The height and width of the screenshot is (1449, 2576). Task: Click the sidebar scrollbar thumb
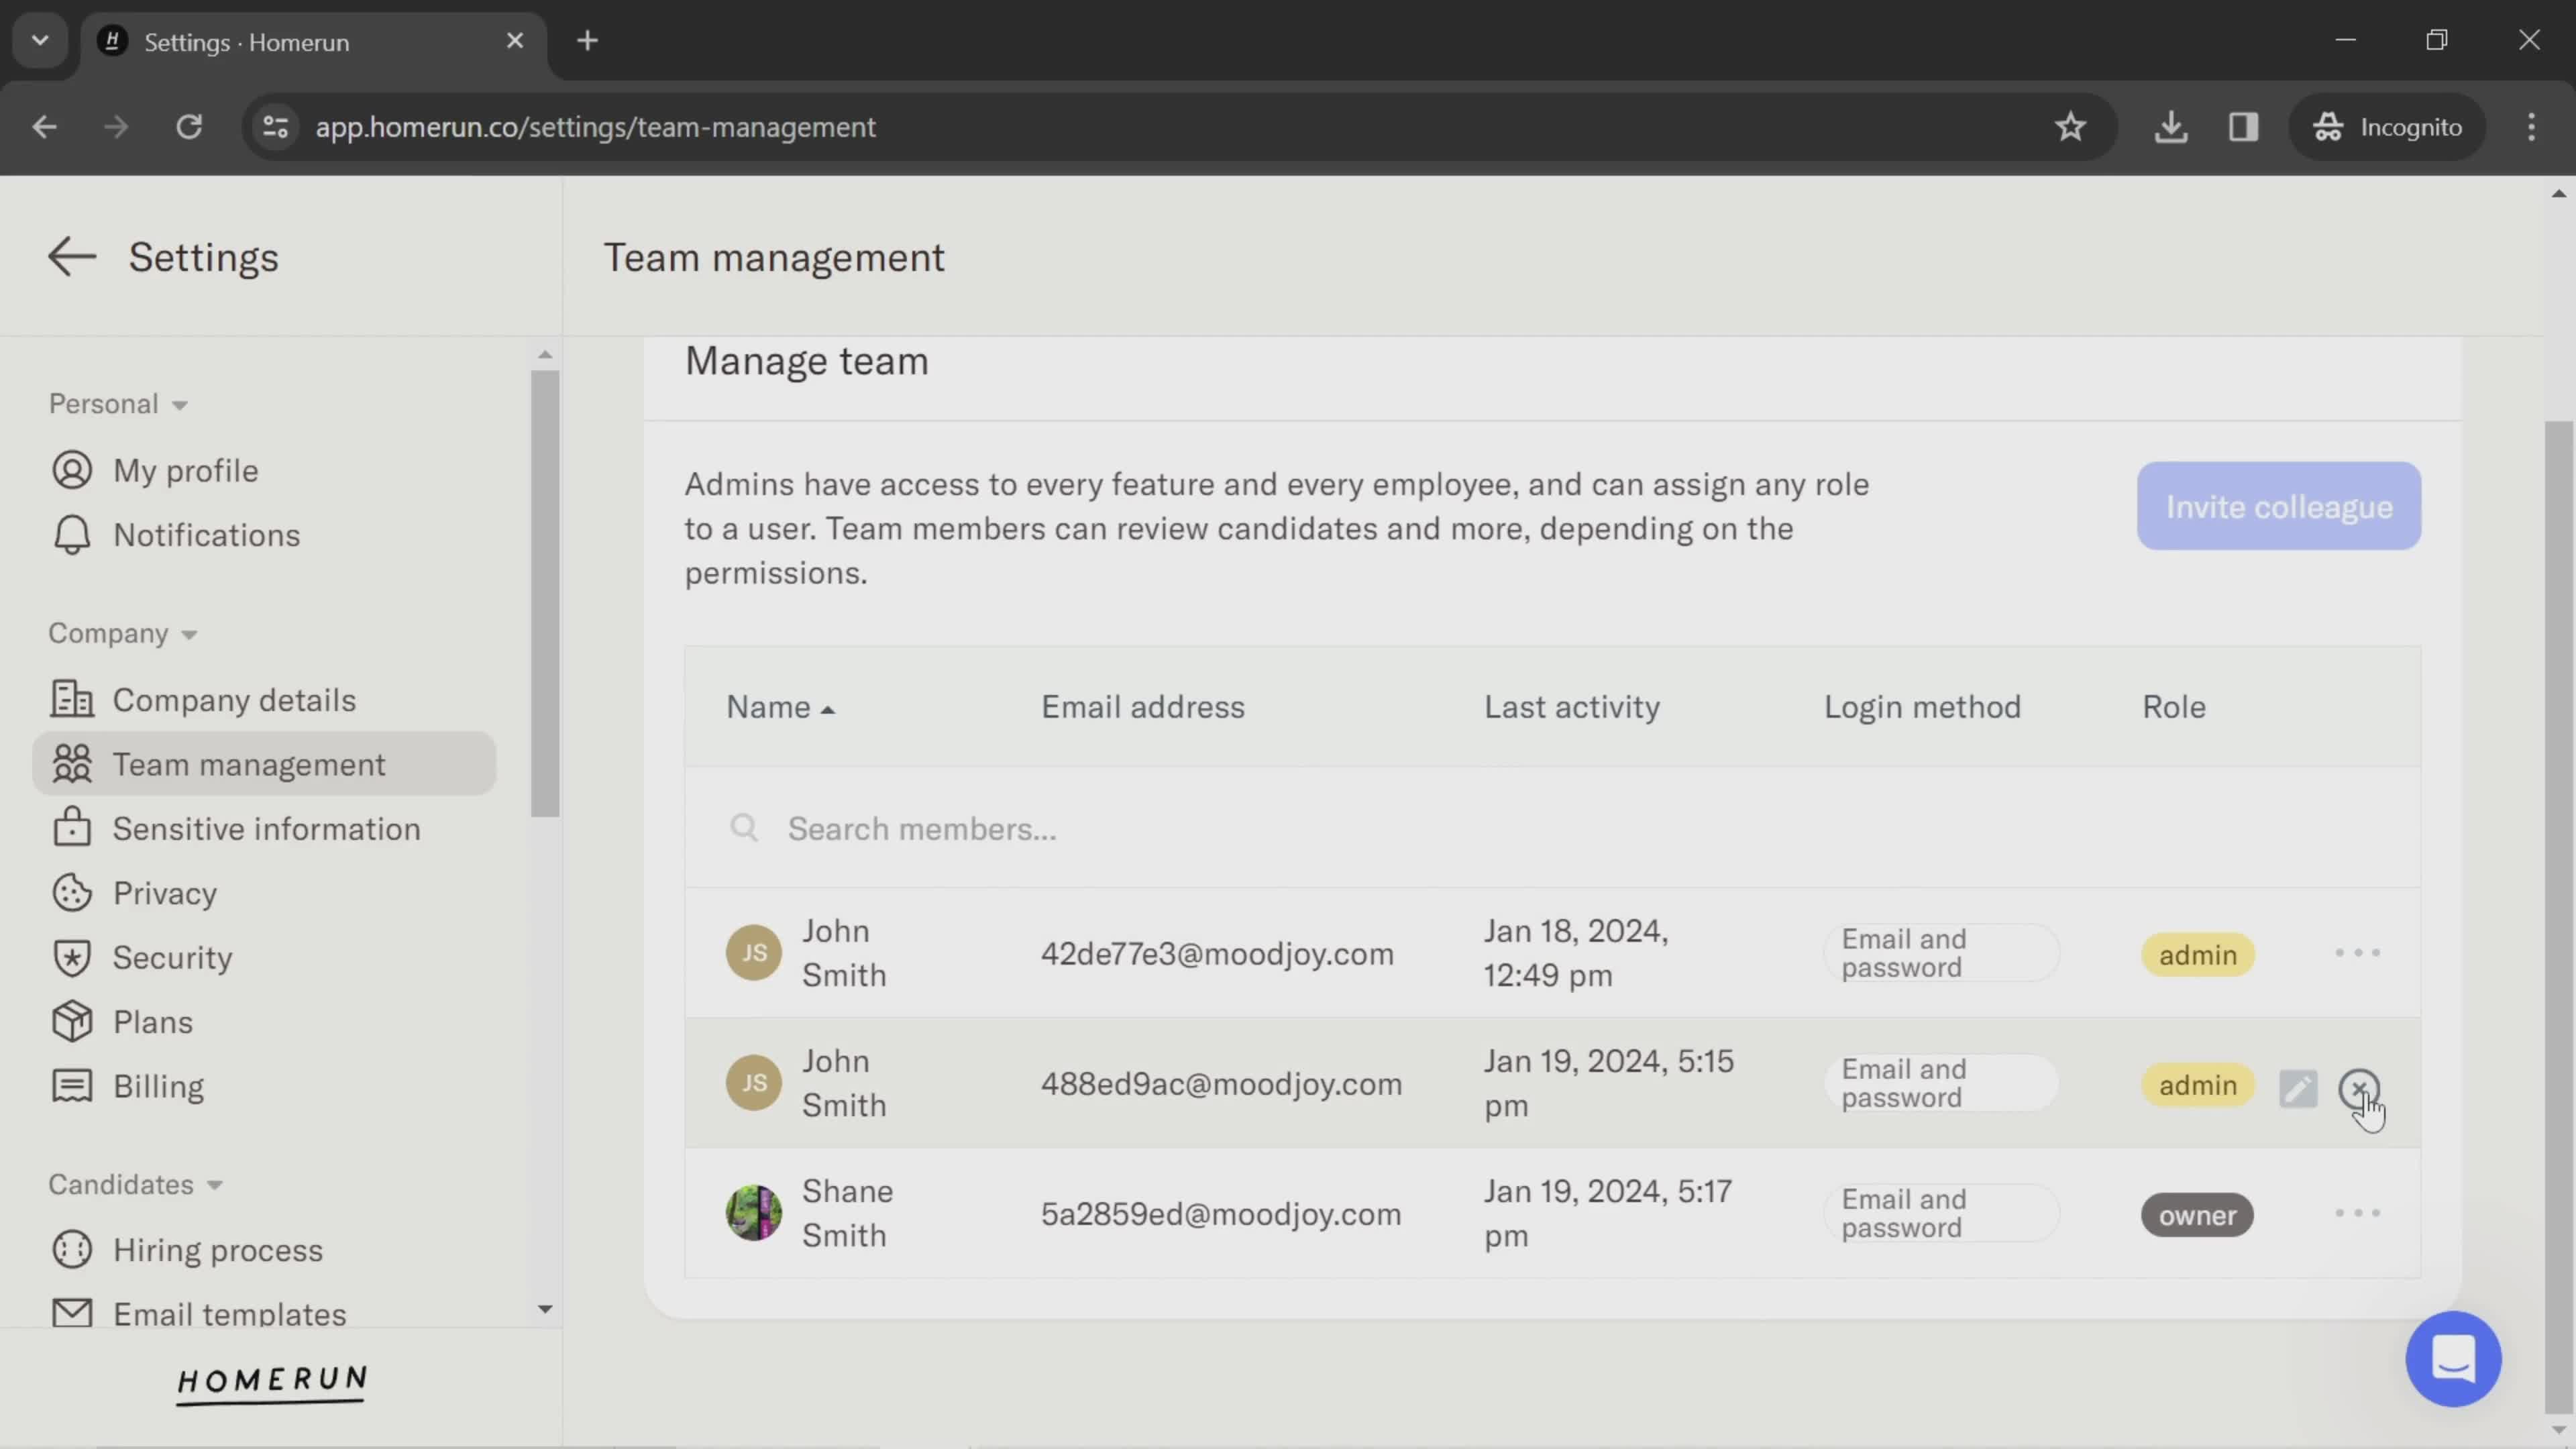pos(545,593)
